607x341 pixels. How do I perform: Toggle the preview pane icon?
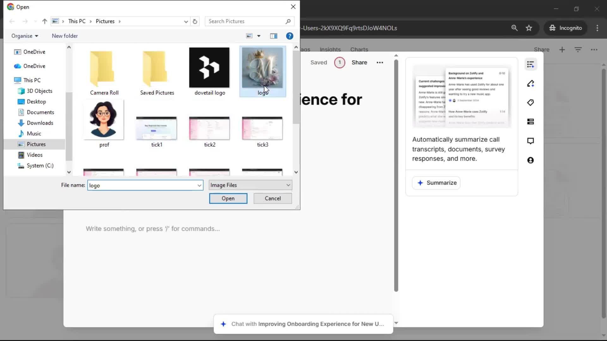click(x=273, y=36)
